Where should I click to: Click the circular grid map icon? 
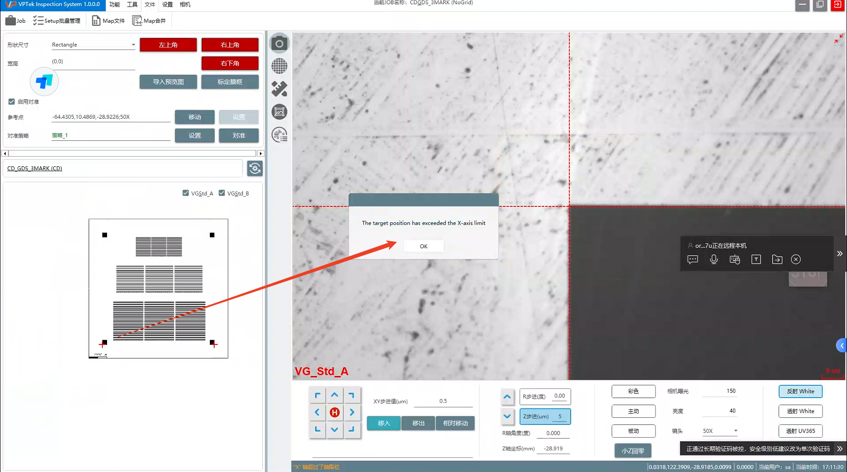tap(279, 66)
